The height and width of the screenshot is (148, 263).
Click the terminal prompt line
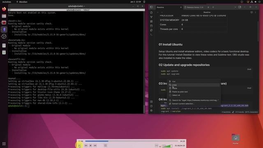click(18, 106)
